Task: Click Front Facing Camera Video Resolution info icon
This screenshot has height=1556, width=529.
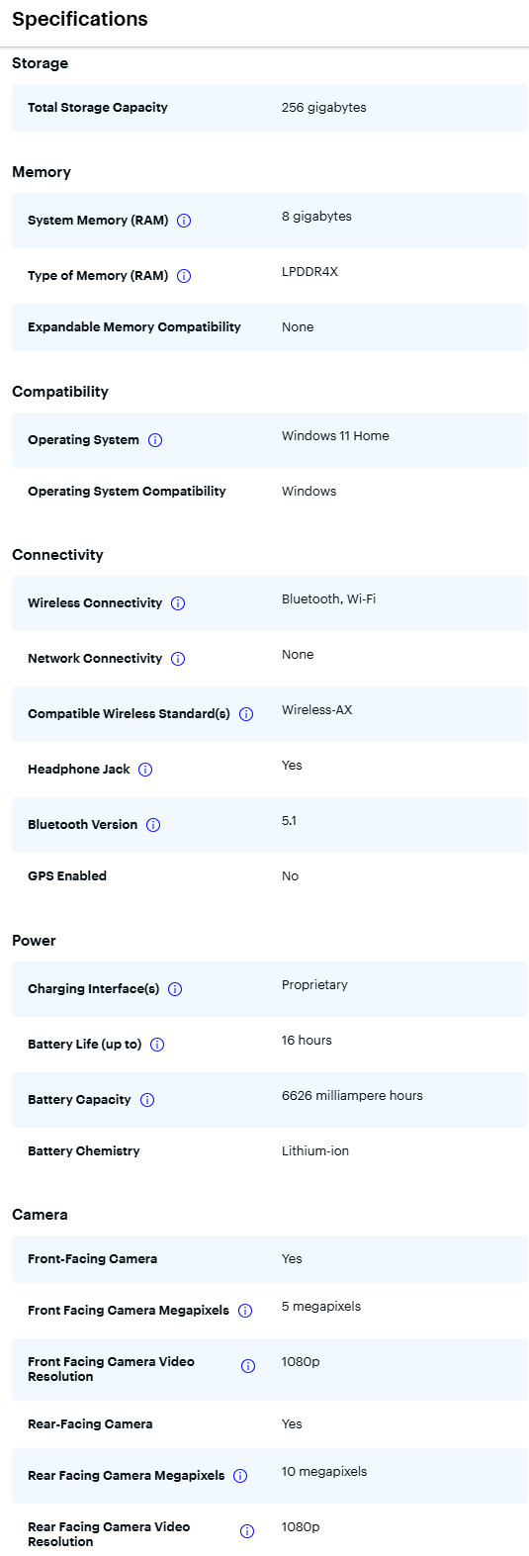Action: click(248, 1366)
